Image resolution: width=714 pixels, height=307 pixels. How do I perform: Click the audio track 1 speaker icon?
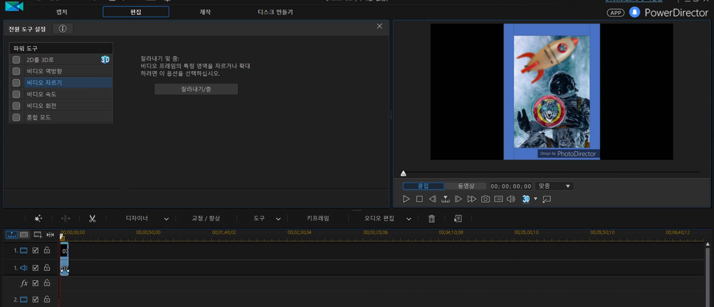(x=24, y=268)
